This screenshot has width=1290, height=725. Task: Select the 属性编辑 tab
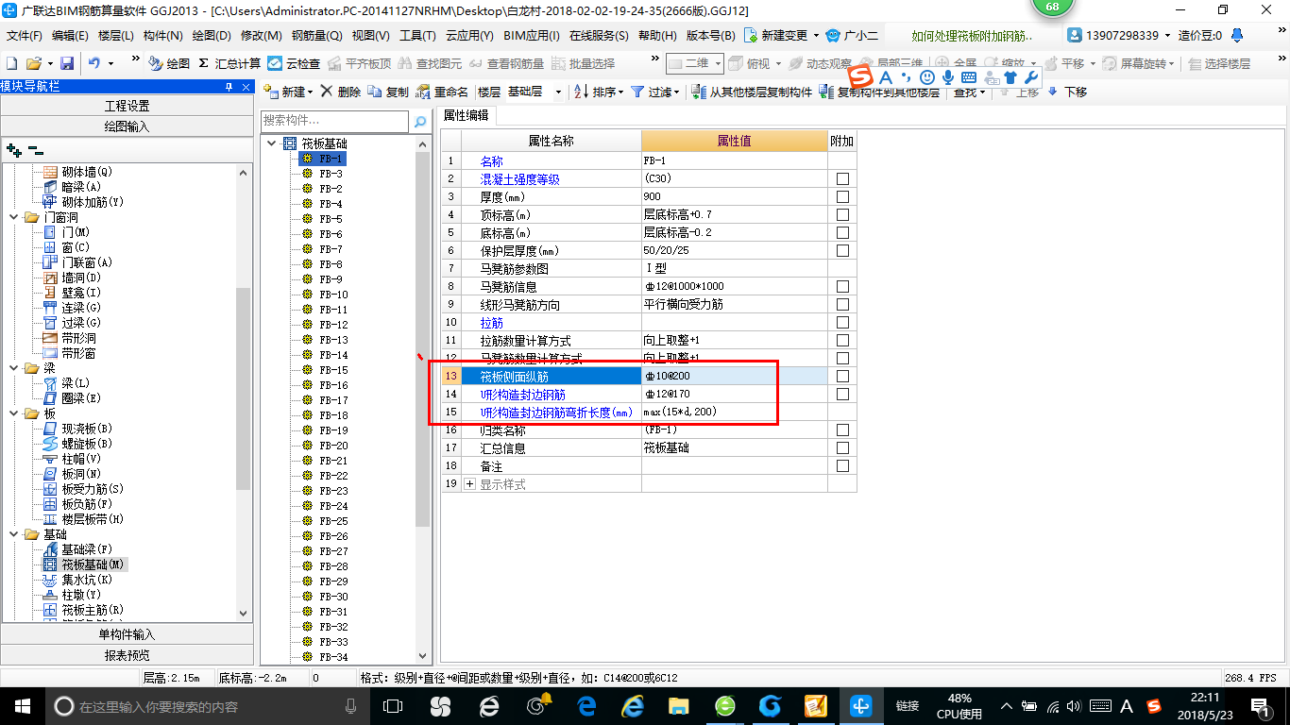coord(467,115)
